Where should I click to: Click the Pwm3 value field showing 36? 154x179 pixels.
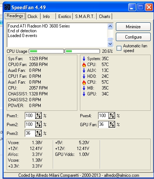[x=30, y=133]
